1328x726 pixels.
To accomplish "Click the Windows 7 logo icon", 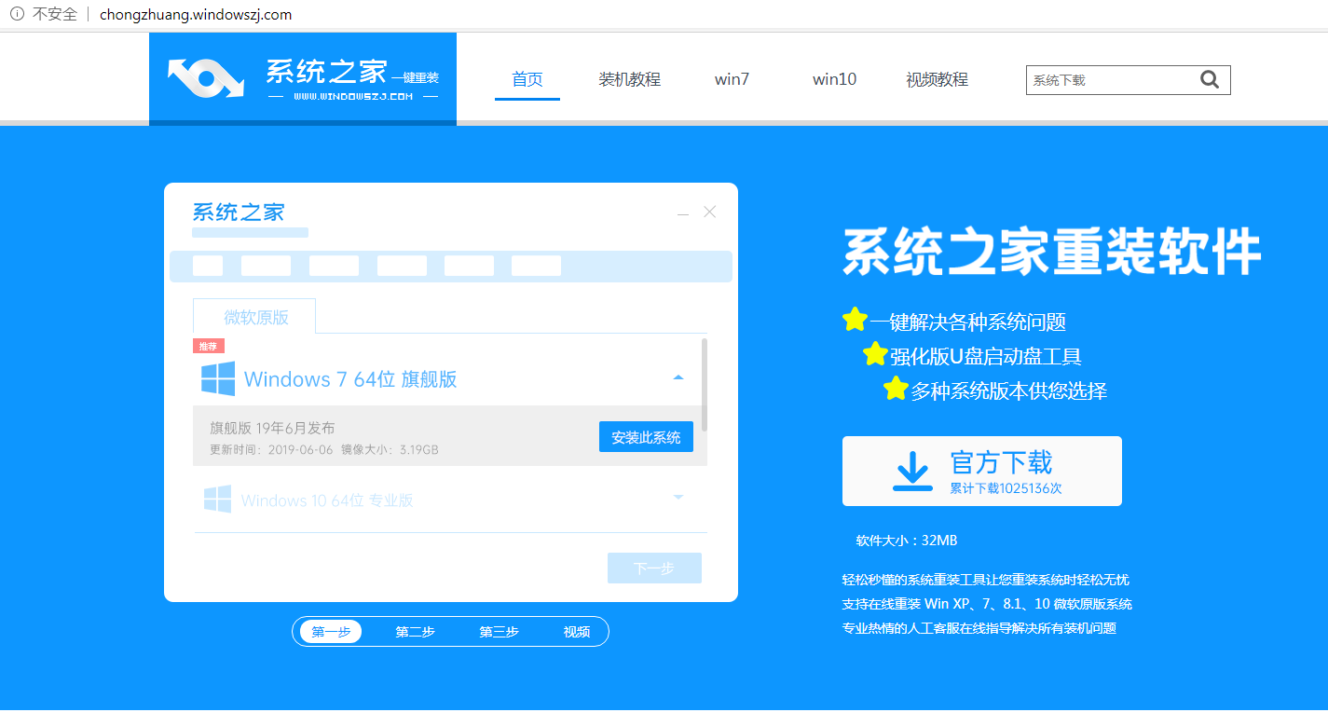I will click(218, 379).
